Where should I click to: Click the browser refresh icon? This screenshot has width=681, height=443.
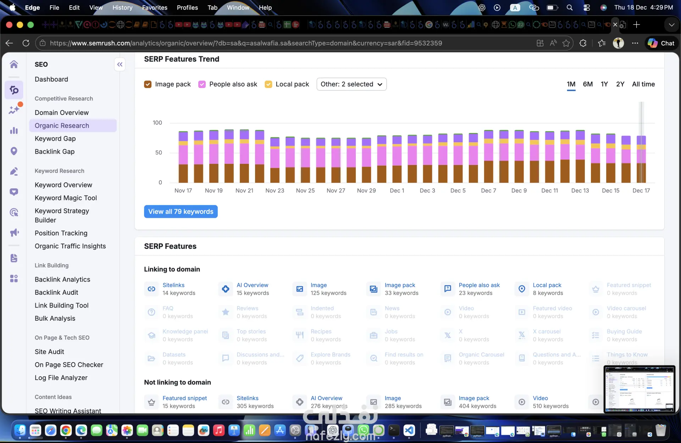click(x=26, y=43)
